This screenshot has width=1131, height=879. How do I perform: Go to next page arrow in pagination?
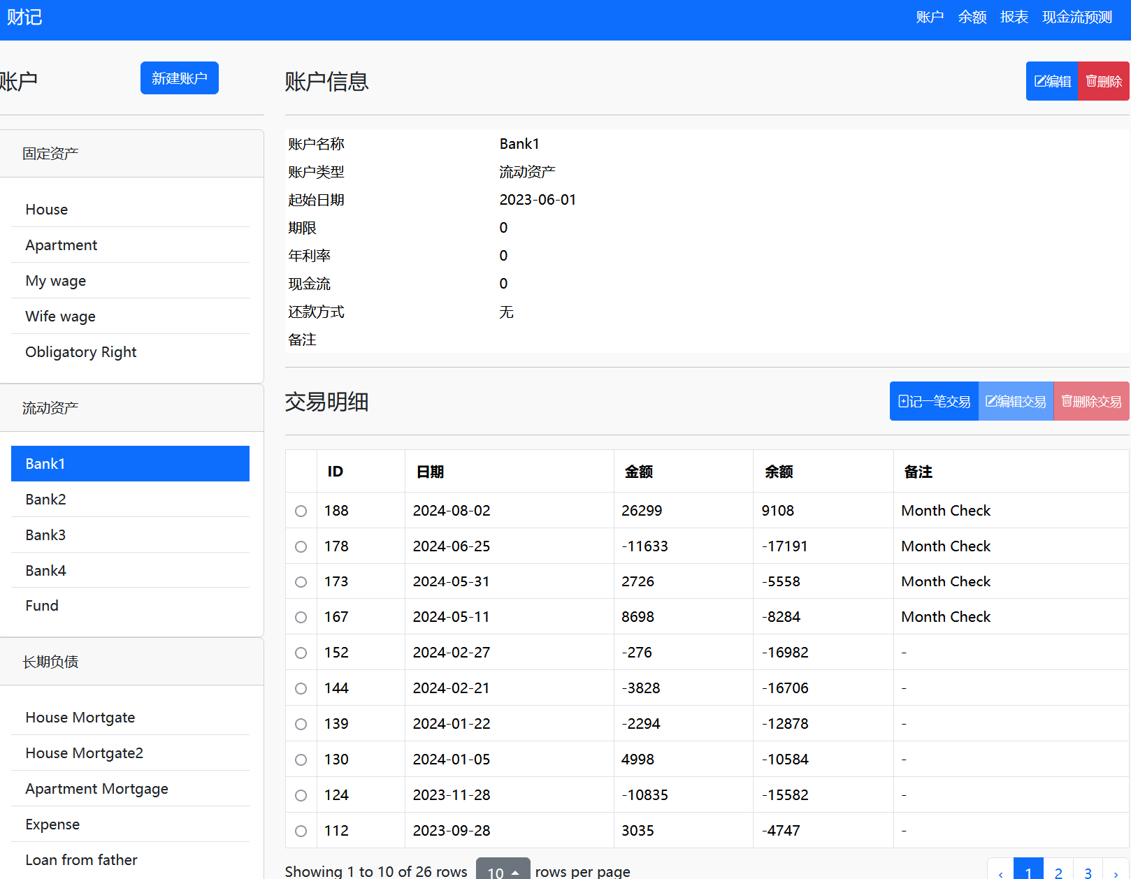(1116, 873)
